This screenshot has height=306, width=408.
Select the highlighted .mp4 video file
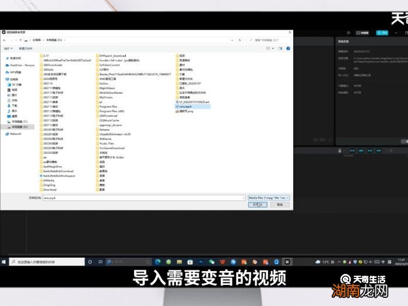[193, 107]
